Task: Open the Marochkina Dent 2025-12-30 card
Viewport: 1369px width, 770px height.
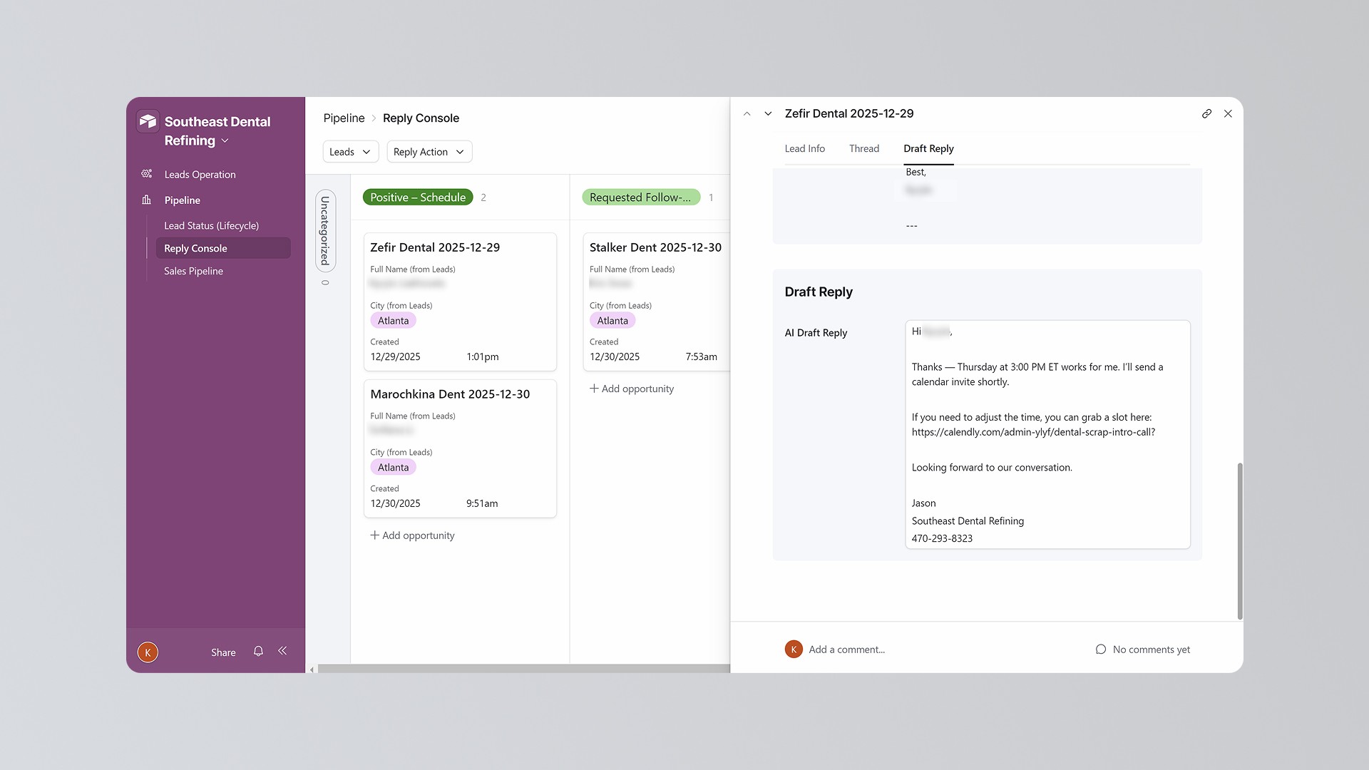Action: (x=450, y=394)
